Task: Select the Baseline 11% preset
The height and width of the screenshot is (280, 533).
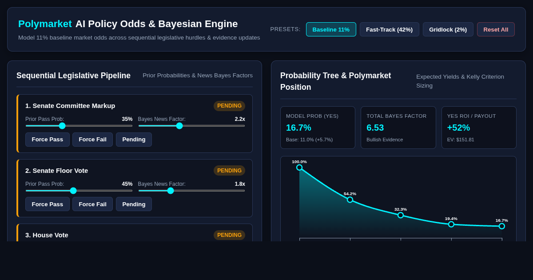Action: click(331, 29)
